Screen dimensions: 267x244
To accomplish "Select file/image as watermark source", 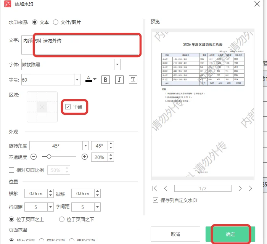I will click(x=56, y=22).
